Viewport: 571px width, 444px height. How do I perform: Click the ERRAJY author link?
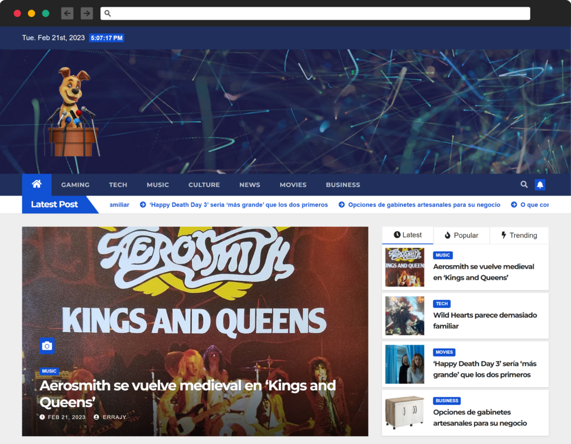tap(114, 417)
